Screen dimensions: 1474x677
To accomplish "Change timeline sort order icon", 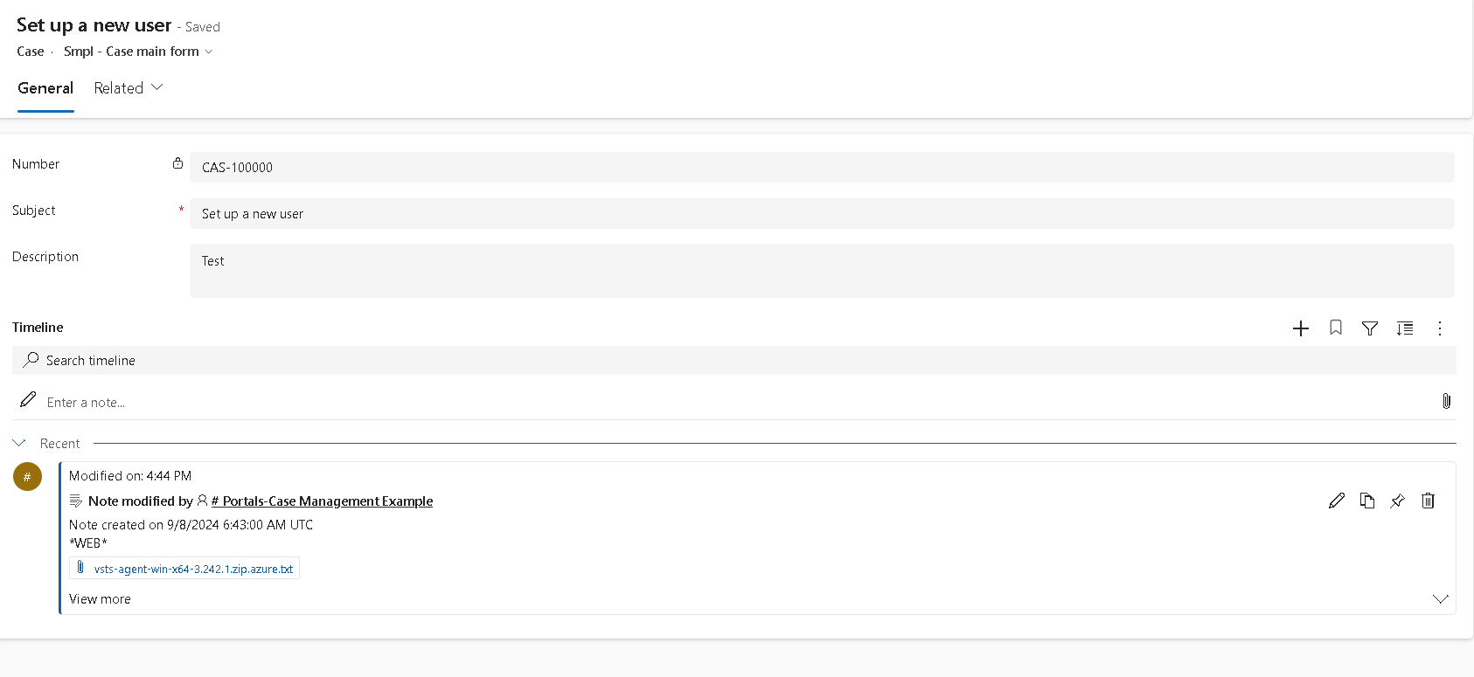I will click(x=1405, y=328).
